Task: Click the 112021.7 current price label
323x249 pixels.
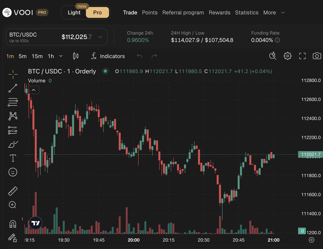Action: pyautogui.click(x=310, y=154)
